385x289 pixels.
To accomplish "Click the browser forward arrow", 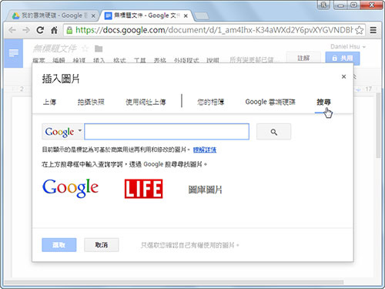I will click(26, 30).
